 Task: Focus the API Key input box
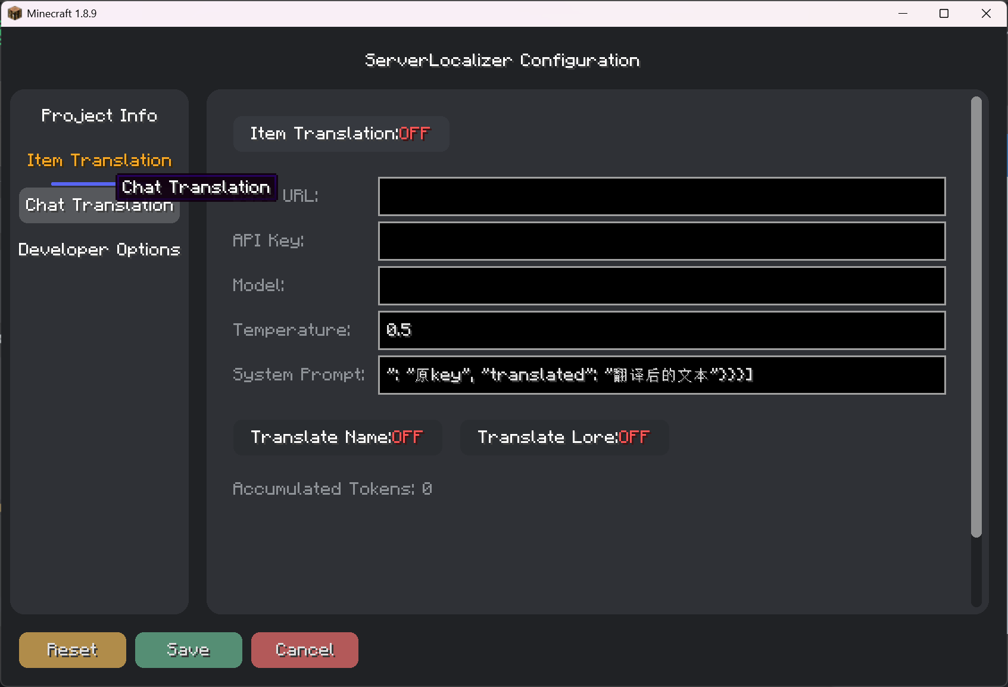661,241
